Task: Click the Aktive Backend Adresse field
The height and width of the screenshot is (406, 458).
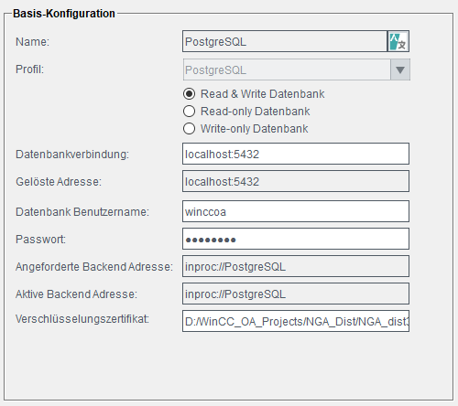Action: [x=296, y=294]
